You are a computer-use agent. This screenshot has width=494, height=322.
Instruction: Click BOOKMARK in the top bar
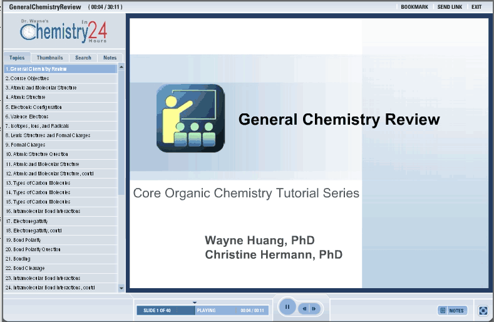414,7
